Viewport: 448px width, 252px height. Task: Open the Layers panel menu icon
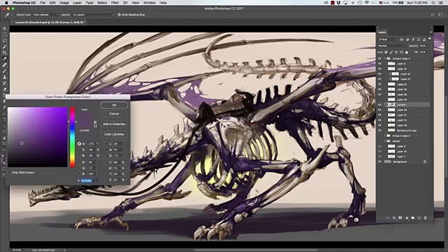[430, 32]
